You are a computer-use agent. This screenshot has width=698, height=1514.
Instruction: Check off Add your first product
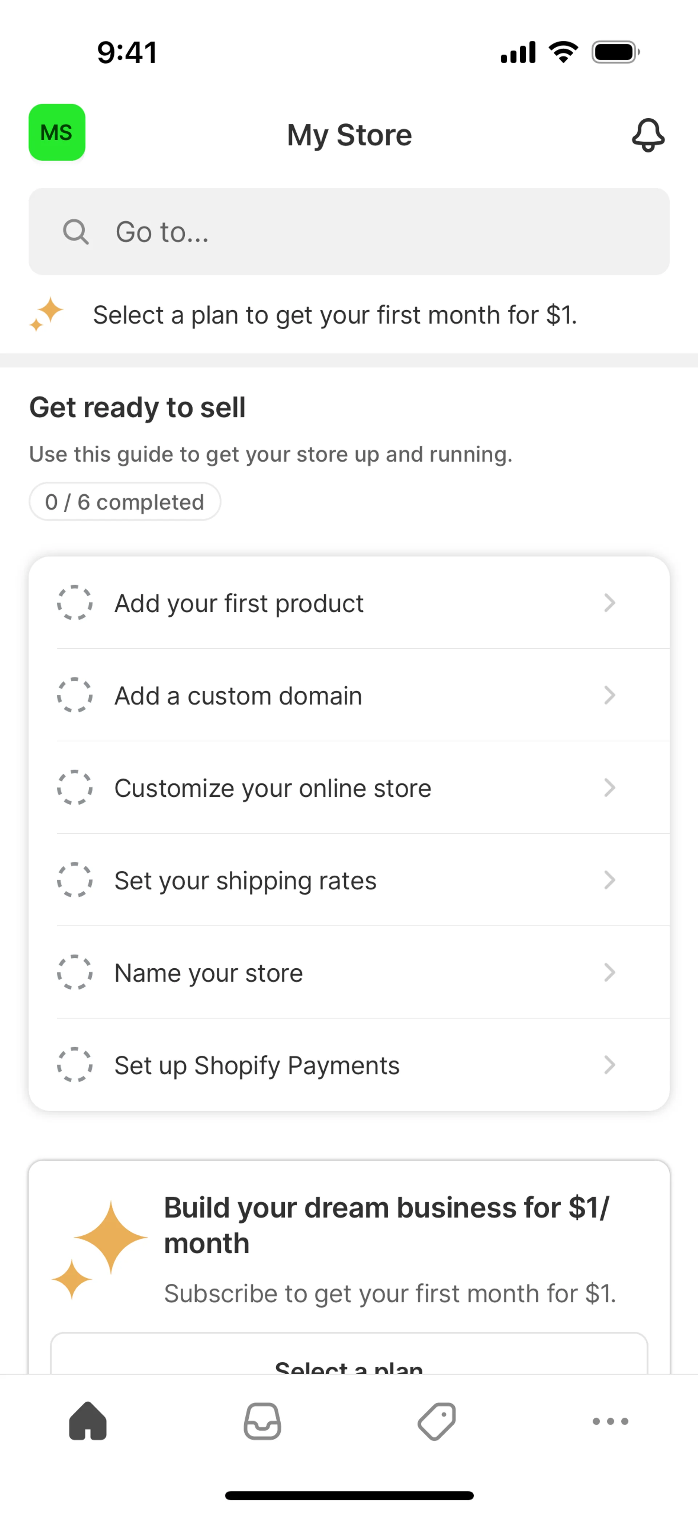click(x=75, y=602)
